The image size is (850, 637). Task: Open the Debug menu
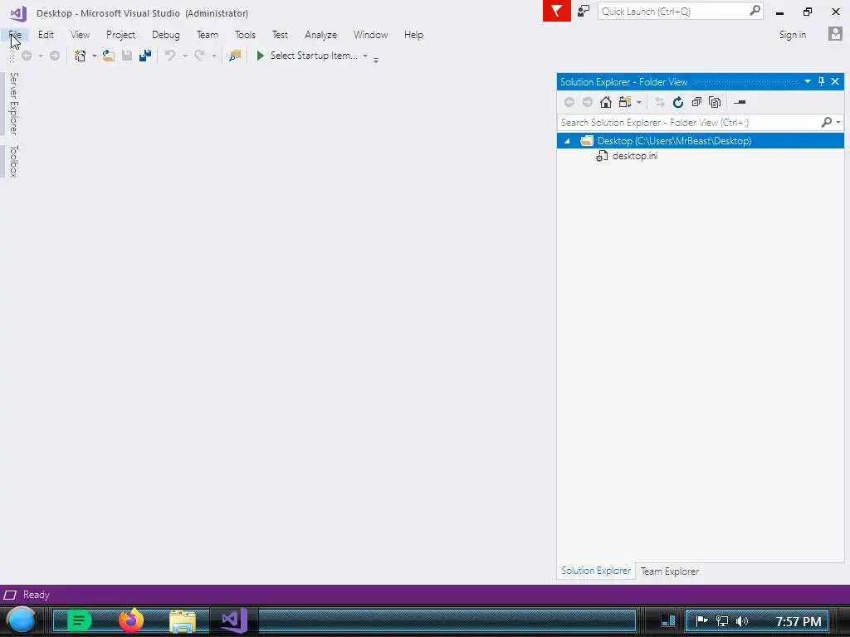(166, 35)
